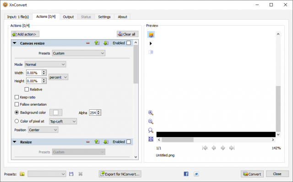Screen dimensions: 293x182
Task: Move the Resize action up
Action: pyautogui.click(x=97, y=142)
